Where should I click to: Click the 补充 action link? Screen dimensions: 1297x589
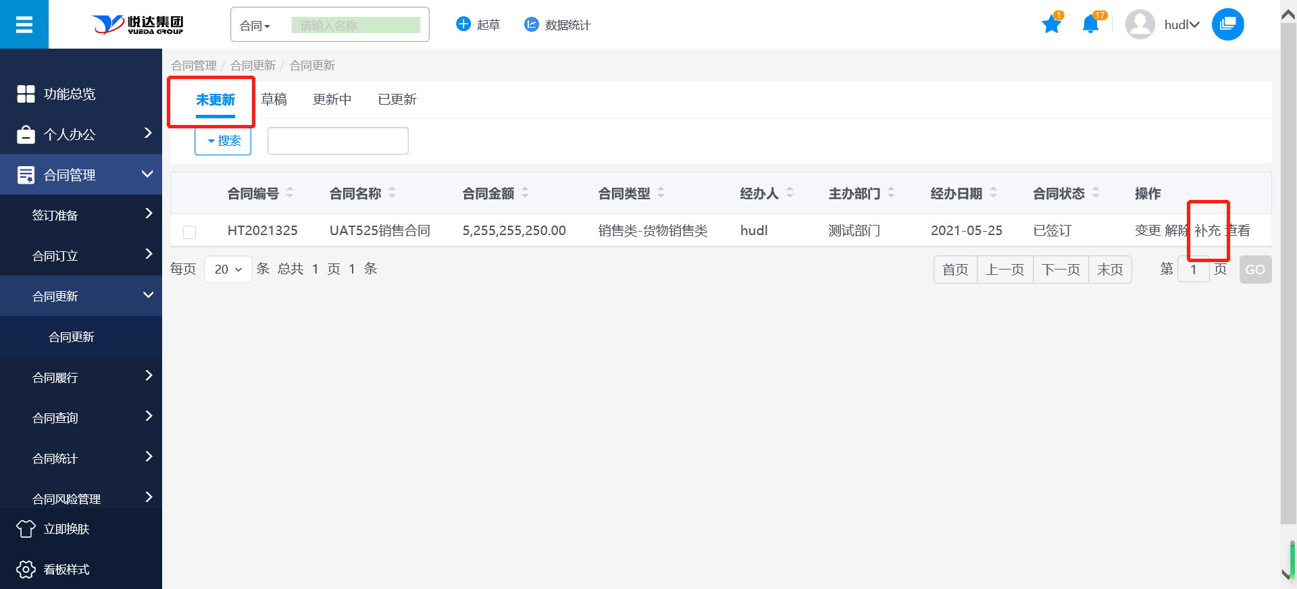(x=1207, y=230)
